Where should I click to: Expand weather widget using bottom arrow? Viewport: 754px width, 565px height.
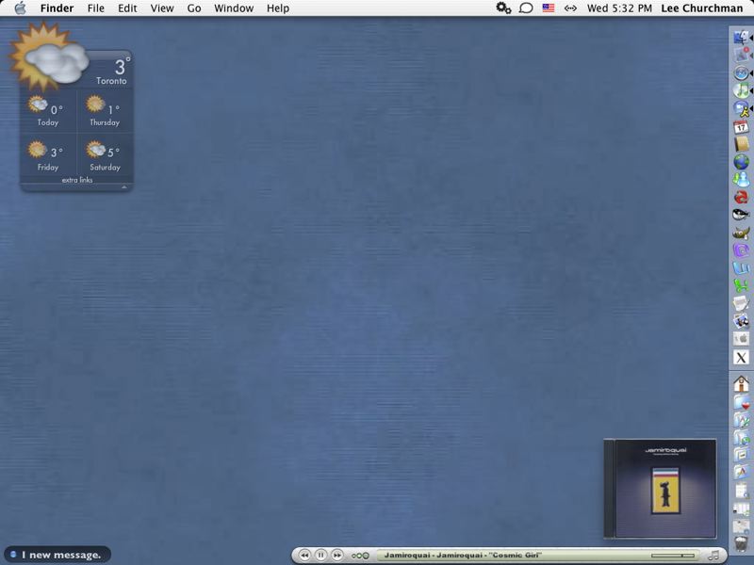point(123,187)
